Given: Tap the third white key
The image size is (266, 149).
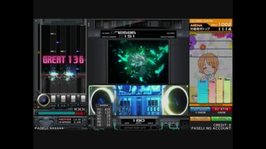Looking at the screenshot, I should tap(73, 99).
